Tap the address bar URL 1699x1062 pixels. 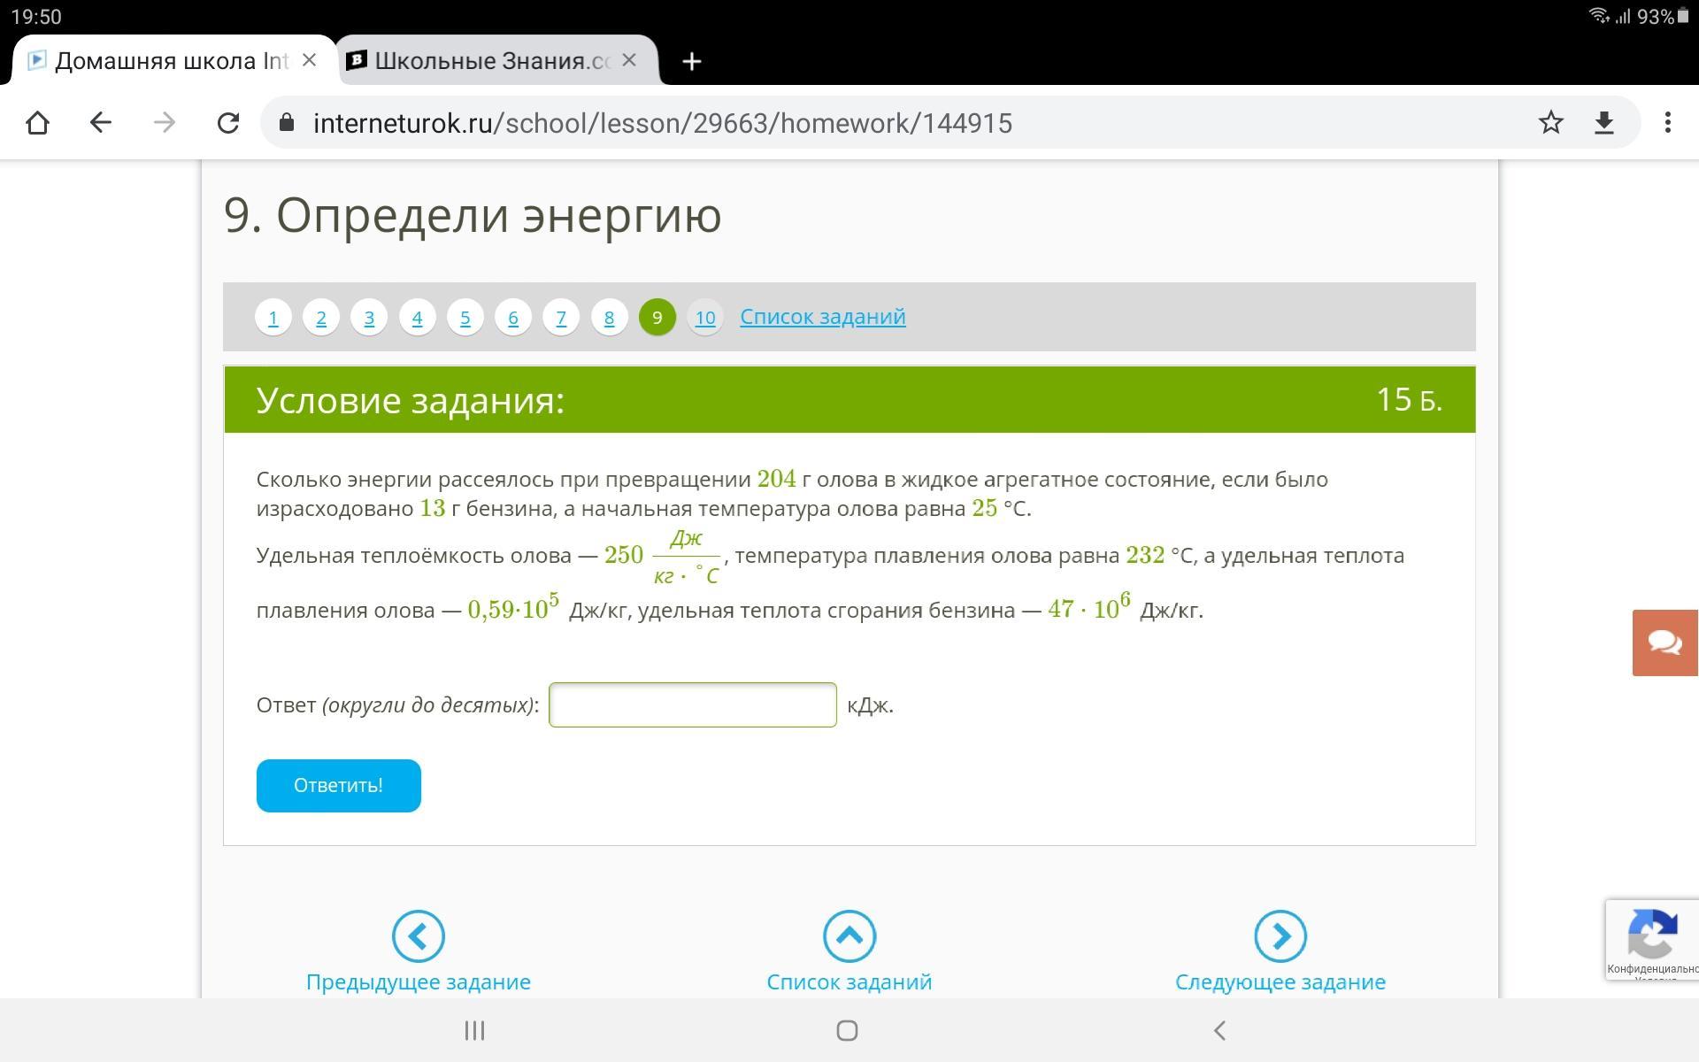(662, 123)
